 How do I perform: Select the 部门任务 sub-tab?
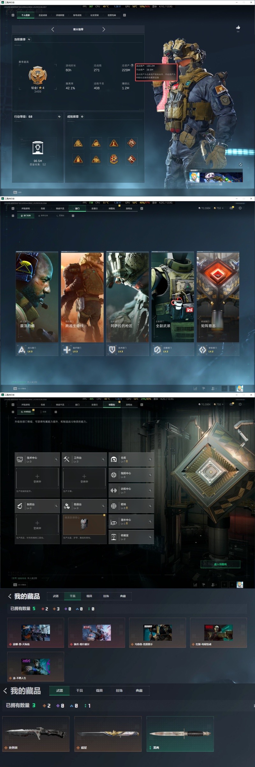(x=25, y=216)
